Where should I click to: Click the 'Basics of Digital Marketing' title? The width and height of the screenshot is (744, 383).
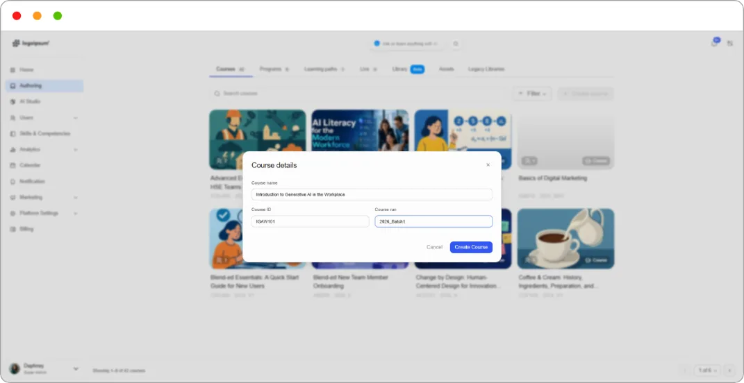(553, 178)
